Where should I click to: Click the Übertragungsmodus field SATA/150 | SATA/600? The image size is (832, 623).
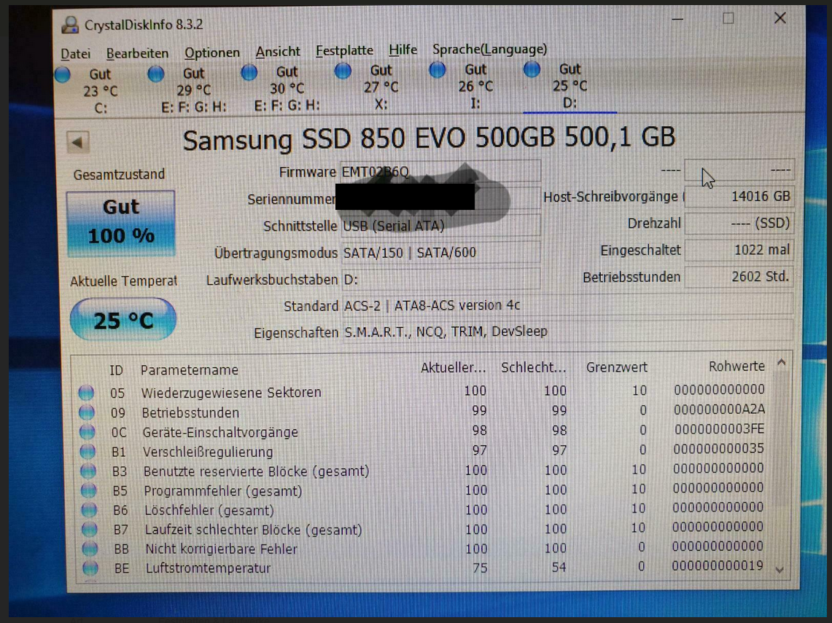440,252
